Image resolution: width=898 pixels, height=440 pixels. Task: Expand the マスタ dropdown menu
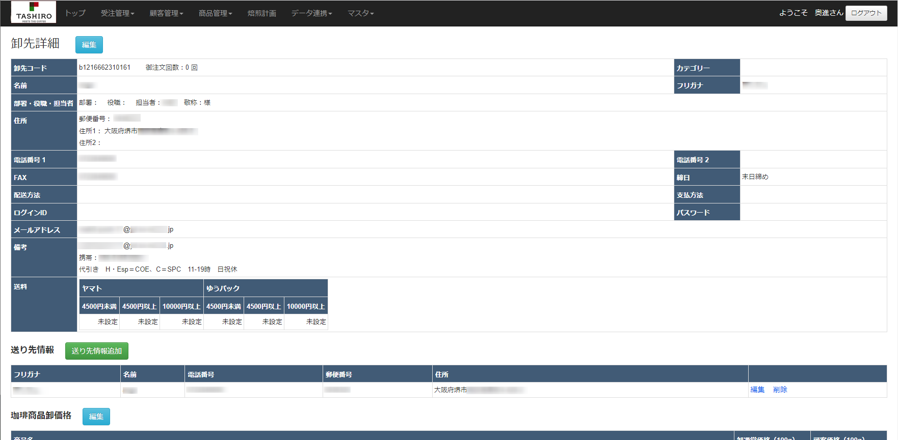tap(360, 13)
